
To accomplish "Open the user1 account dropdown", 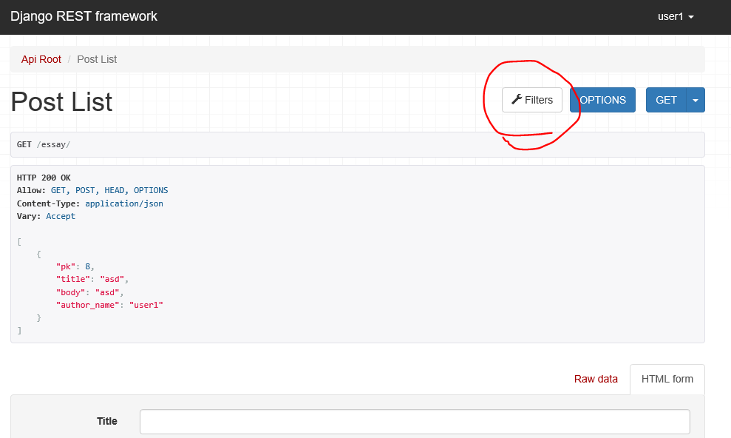I will coord(676,17).
